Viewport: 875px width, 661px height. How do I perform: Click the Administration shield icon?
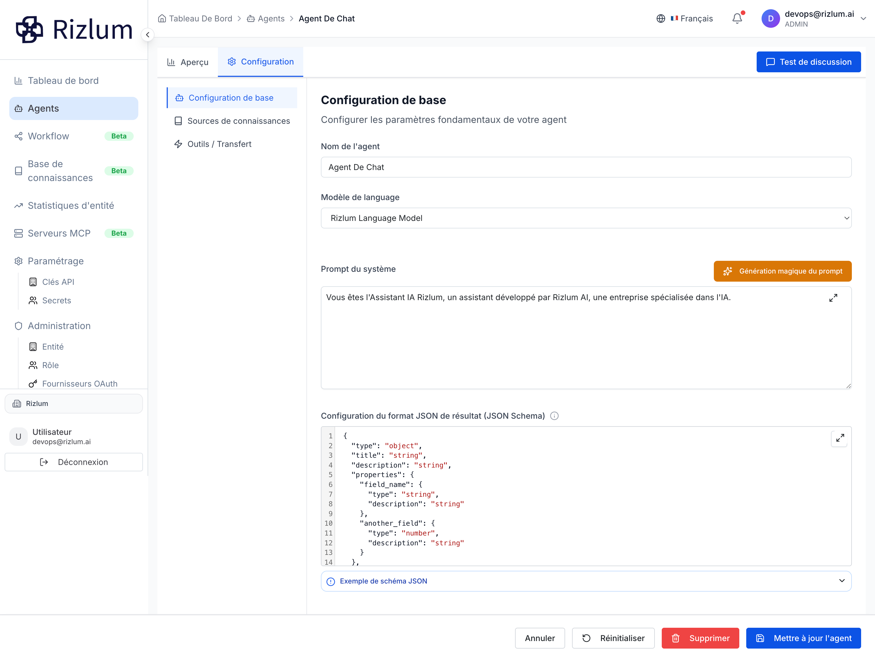tap(18, 326)
